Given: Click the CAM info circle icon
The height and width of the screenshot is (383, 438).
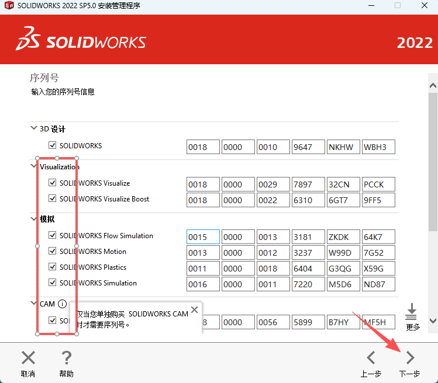Looking at the screenshot, I should tap(63, 304).
